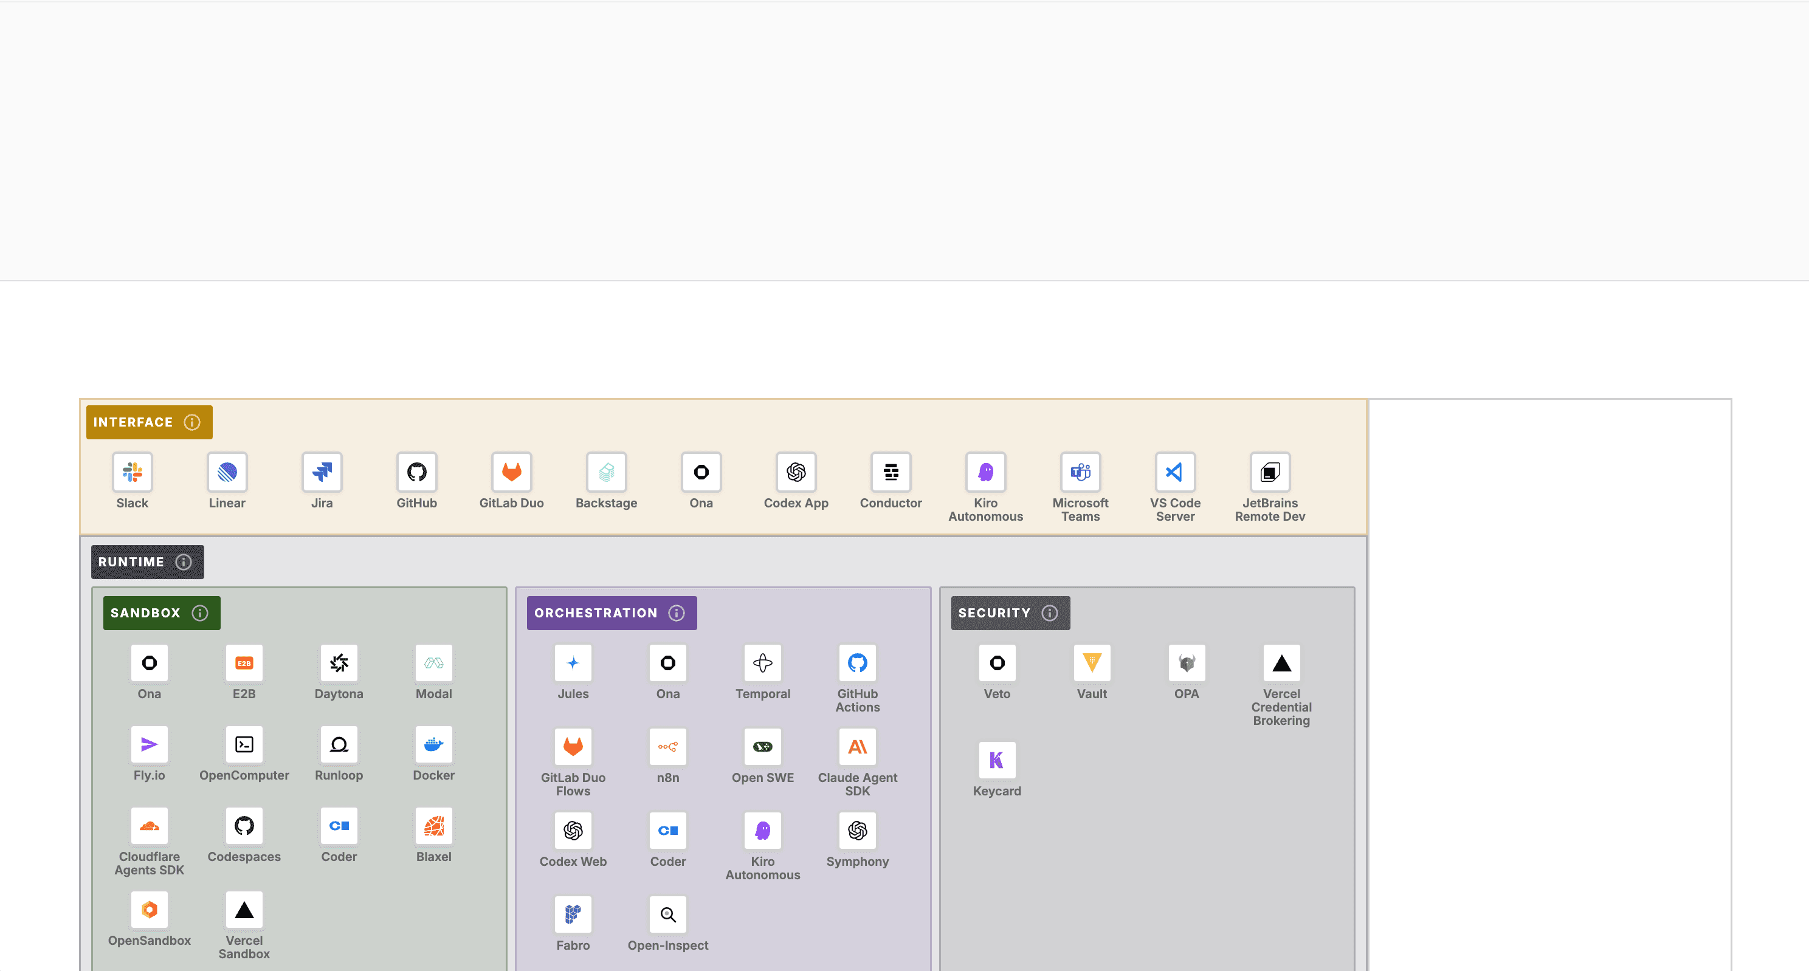The image size is (1809, 971).
Task: Click the OPA icon under Security
Action: coord(1186,664)
